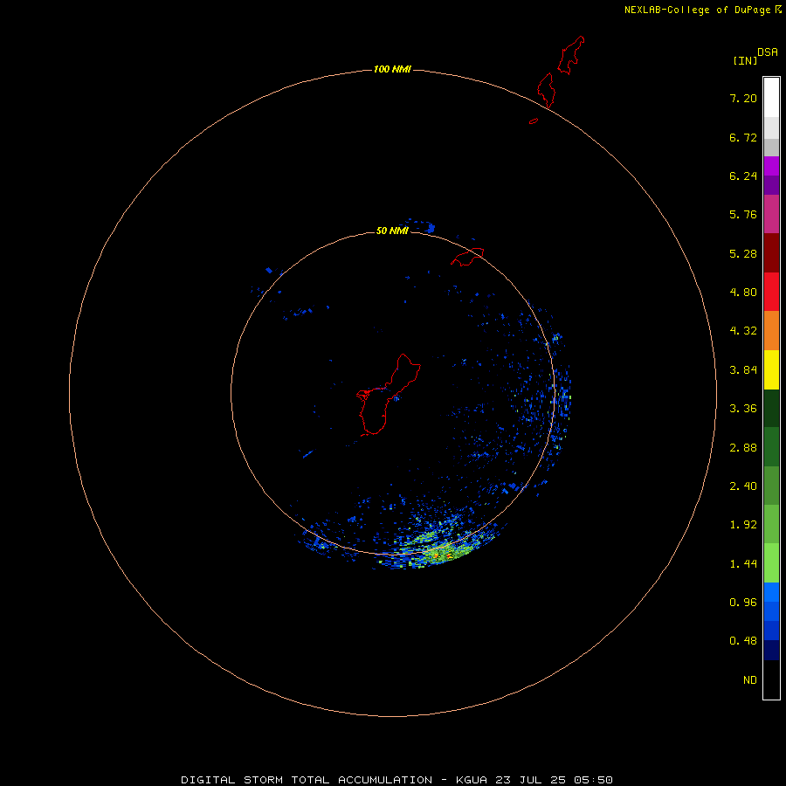Click the 3.36 legend value
This screenshot has width=786, height=786.
[743, 408]
